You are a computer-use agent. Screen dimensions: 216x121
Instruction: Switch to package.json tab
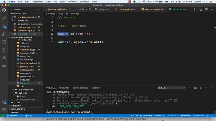point(125,9)
